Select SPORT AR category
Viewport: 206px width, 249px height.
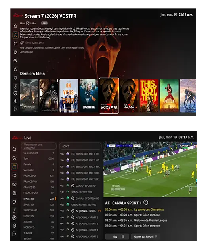point(39,205)
